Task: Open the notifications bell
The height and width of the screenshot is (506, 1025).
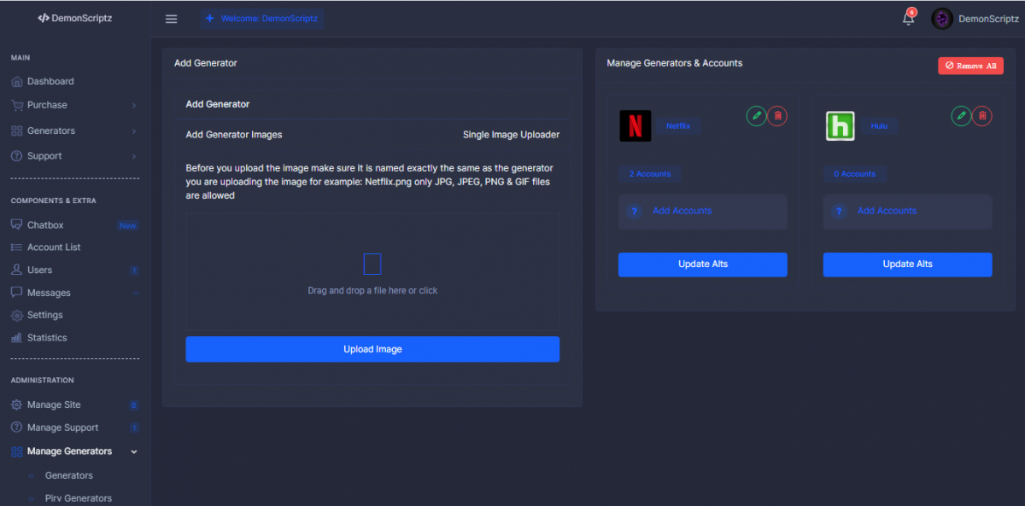Action: tap(908, 19)
